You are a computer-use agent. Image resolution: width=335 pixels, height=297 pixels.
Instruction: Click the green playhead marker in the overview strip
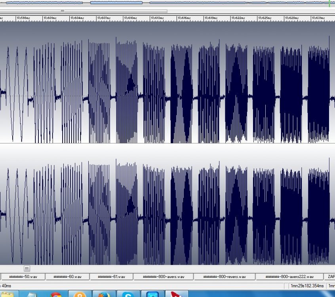coord(329,3)
